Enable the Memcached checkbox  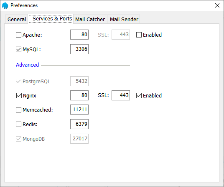point(18,110)
